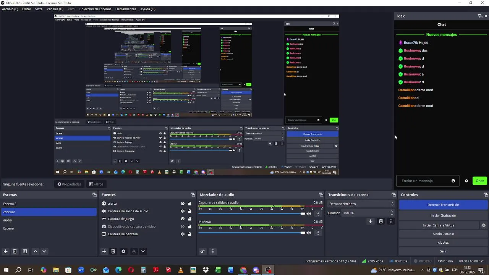Remove transition with trash icon
The image size is (489, 275).
point(381,221)
